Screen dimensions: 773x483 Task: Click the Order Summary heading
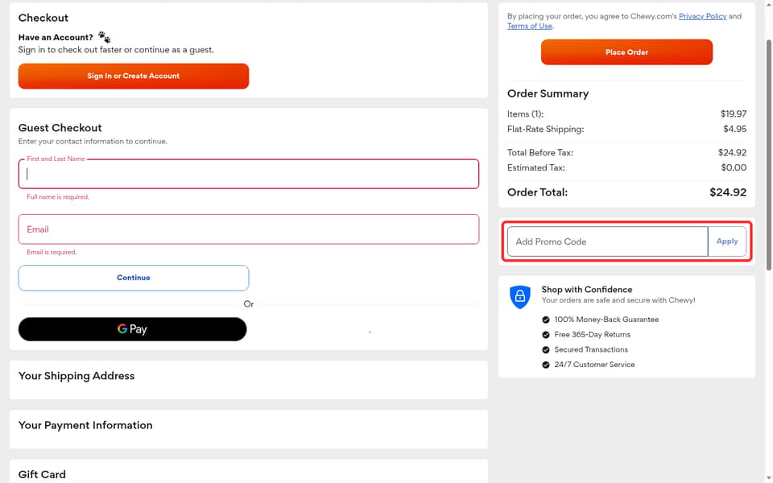coord(548,93)
